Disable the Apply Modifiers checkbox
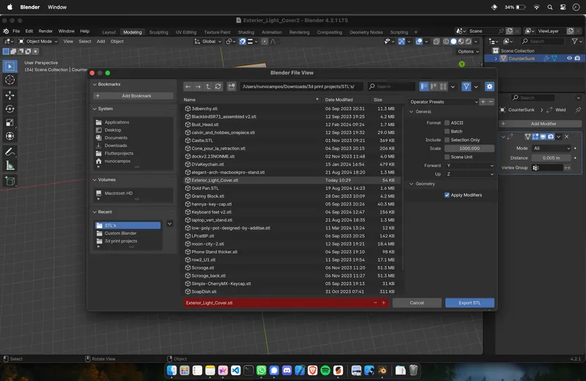586x381 pixels. tap(447, 195)
